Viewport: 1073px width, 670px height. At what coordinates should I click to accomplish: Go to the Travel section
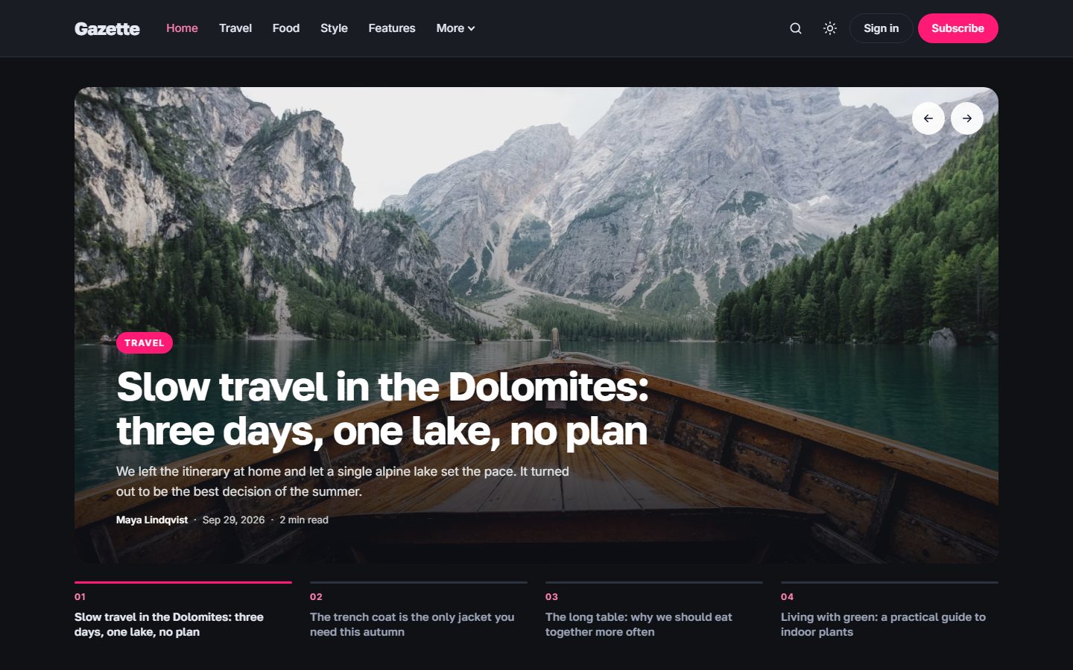tap(235, 28)
